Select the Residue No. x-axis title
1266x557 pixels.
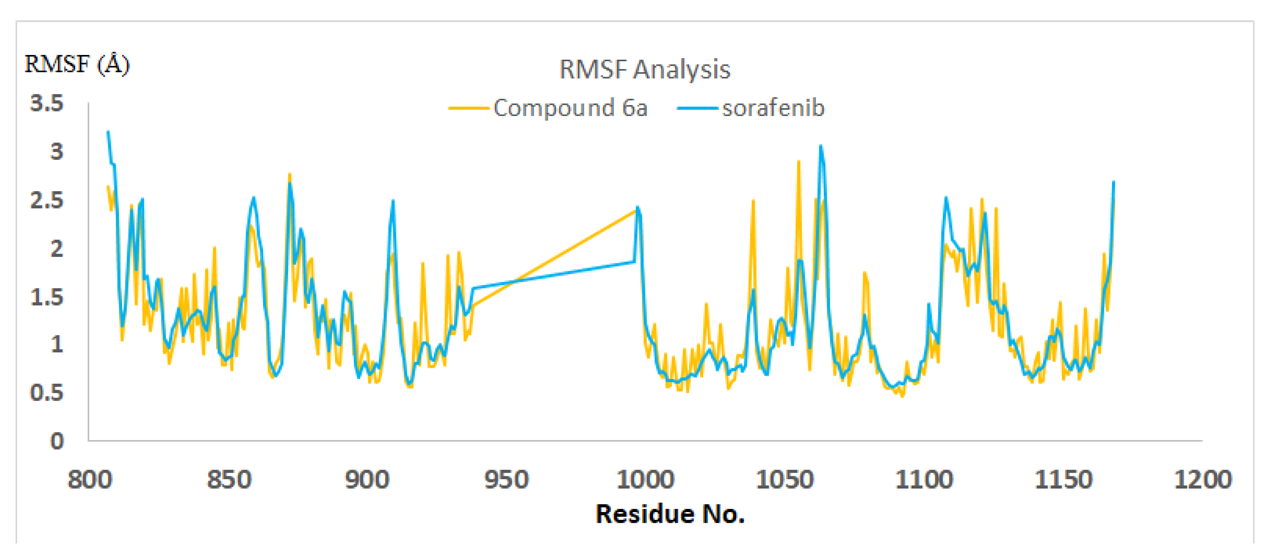tap(670, 514)
